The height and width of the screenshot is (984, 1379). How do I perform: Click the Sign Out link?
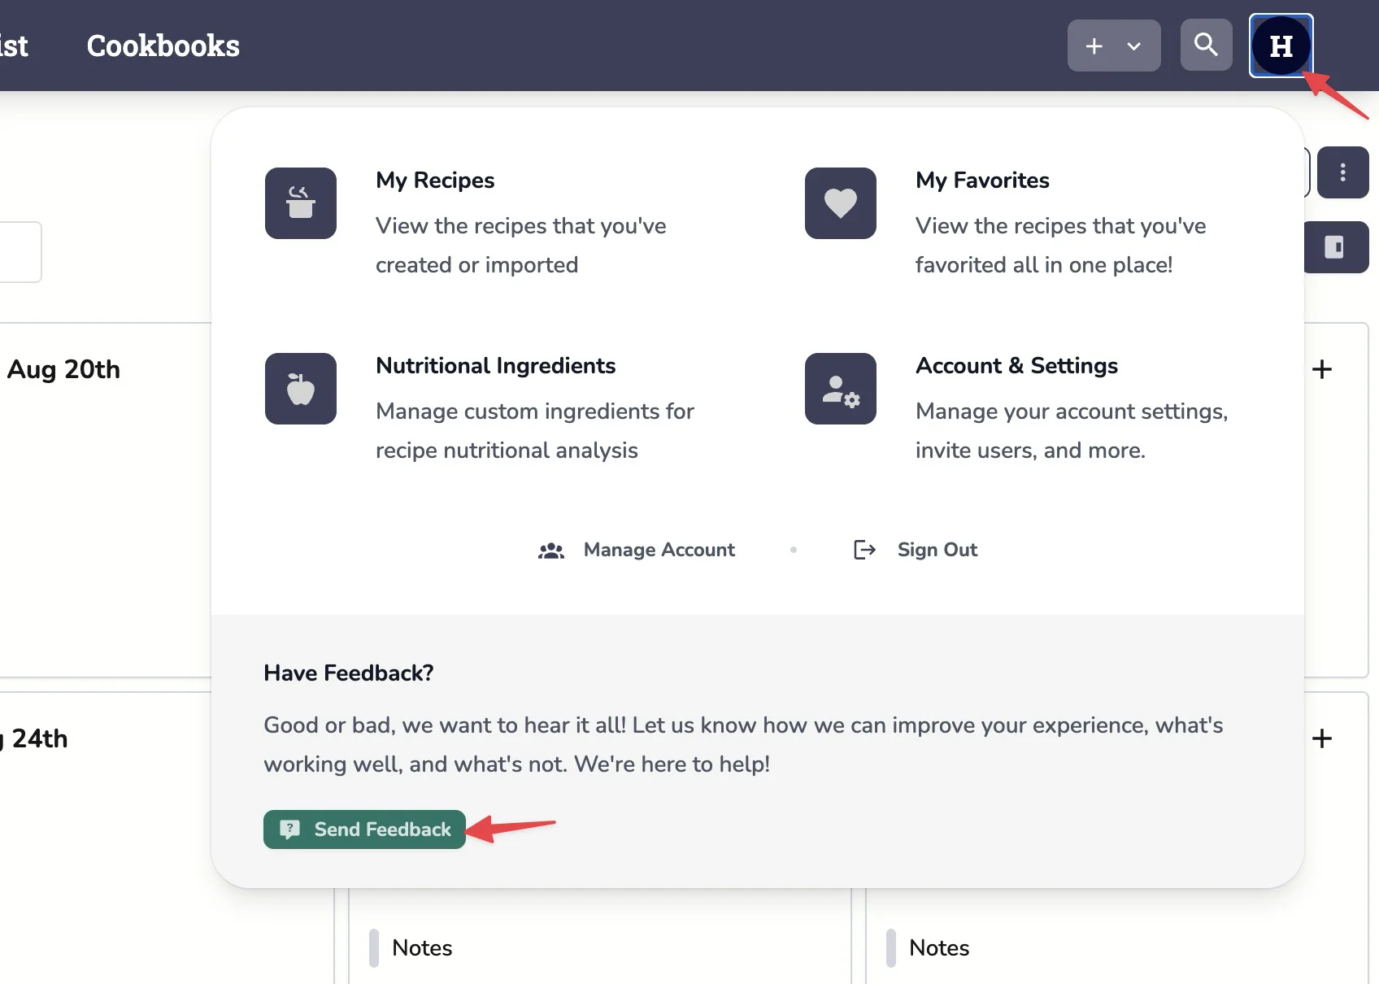(x=937, y=550)
